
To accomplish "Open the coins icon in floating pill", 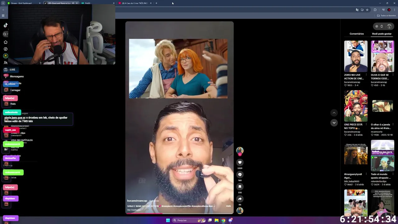I will point(377,26).
